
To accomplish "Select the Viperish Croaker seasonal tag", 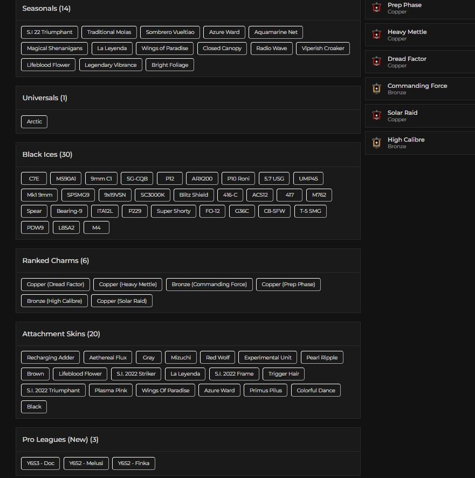I will point(323,49).
